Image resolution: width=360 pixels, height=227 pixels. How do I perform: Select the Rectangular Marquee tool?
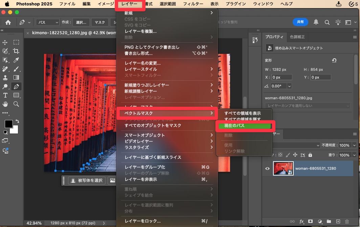[16, 42]
